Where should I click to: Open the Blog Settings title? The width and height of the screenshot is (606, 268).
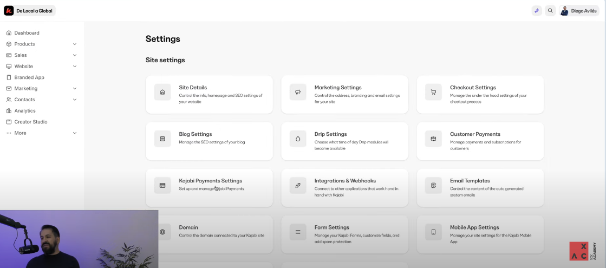pos(195,134)
